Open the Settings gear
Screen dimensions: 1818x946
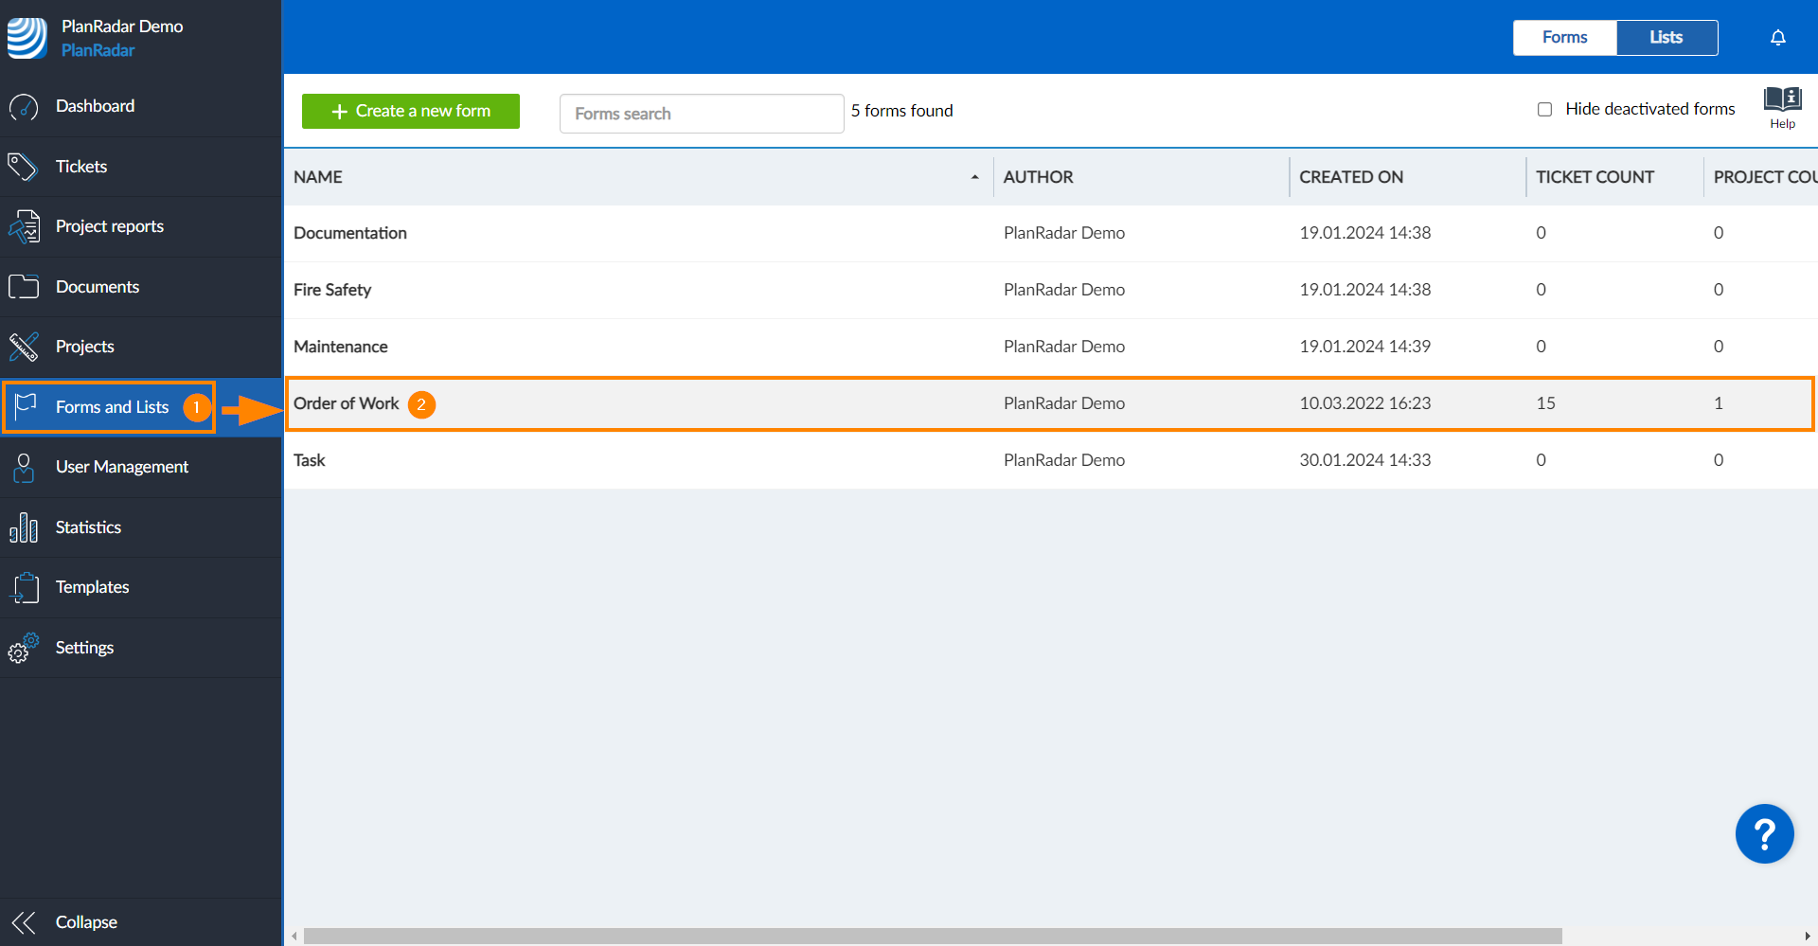pos(24,648)
